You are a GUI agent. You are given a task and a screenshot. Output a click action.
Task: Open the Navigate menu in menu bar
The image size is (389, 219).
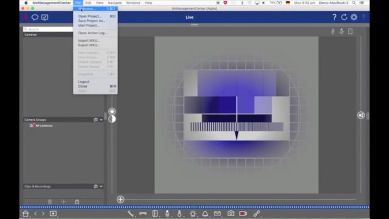coord(115,3)
